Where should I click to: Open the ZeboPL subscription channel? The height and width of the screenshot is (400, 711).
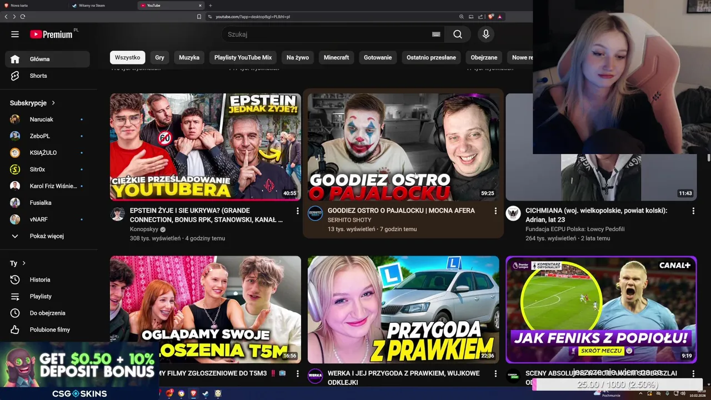tap(47, 136)
